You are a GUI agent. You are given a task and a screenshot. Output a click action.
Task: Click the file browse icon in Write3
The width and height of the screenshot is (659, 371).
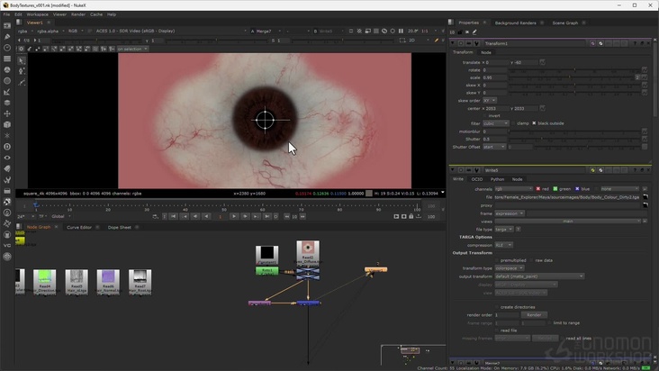[645, 197]
